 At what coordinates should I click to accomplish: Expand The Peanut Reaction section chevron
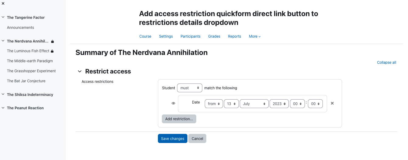tap(3, 108)
